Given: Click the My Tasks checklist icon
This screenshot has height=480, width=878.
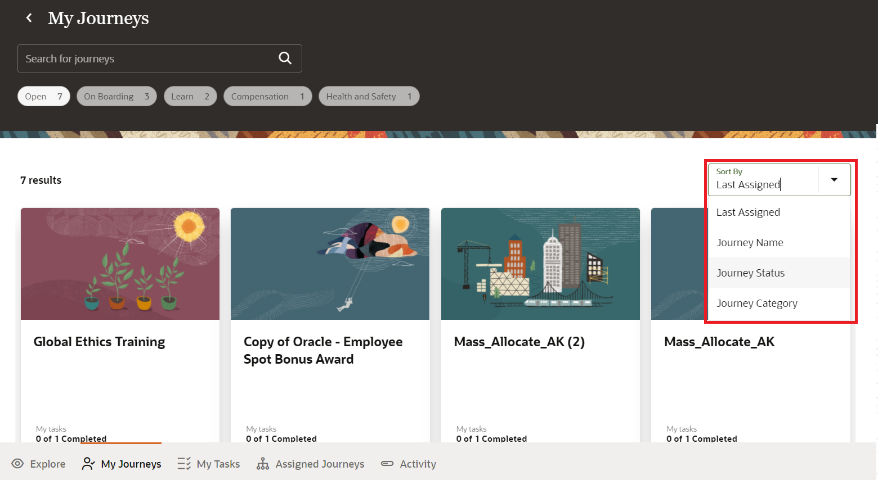Looking at the screenshot, I should [x=184, y=464].
